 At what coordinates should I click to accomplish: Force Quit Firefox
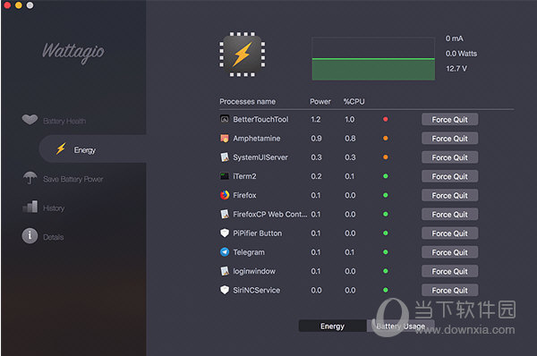point(449,196)
